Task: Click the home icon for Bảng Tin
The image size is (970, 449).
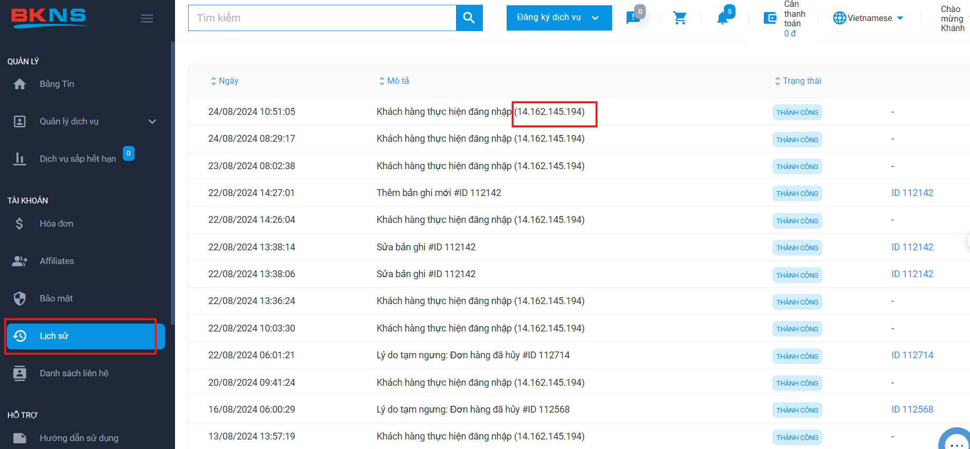Action: coord(20,84)
